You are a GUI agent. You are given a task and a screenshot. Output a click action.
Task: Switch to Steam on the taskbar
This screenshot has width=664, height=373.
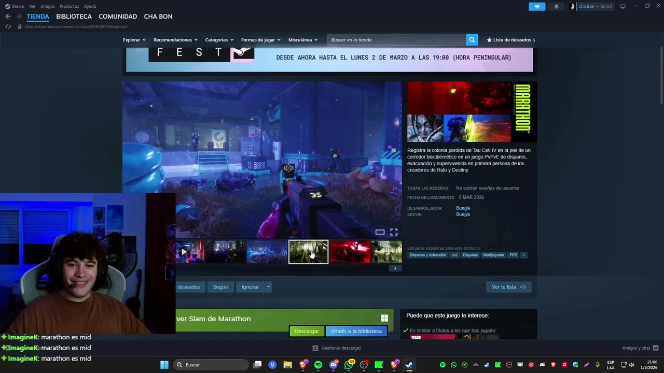(x=409, y=365)
